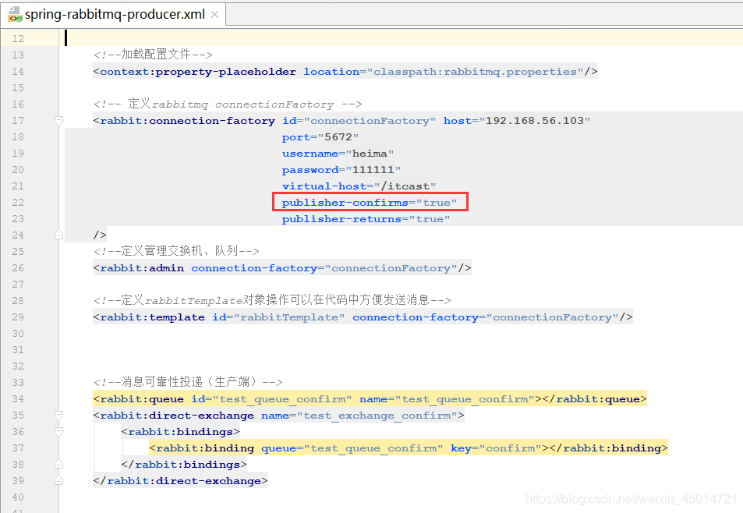Click the rabbit:admin tag text

142,268
